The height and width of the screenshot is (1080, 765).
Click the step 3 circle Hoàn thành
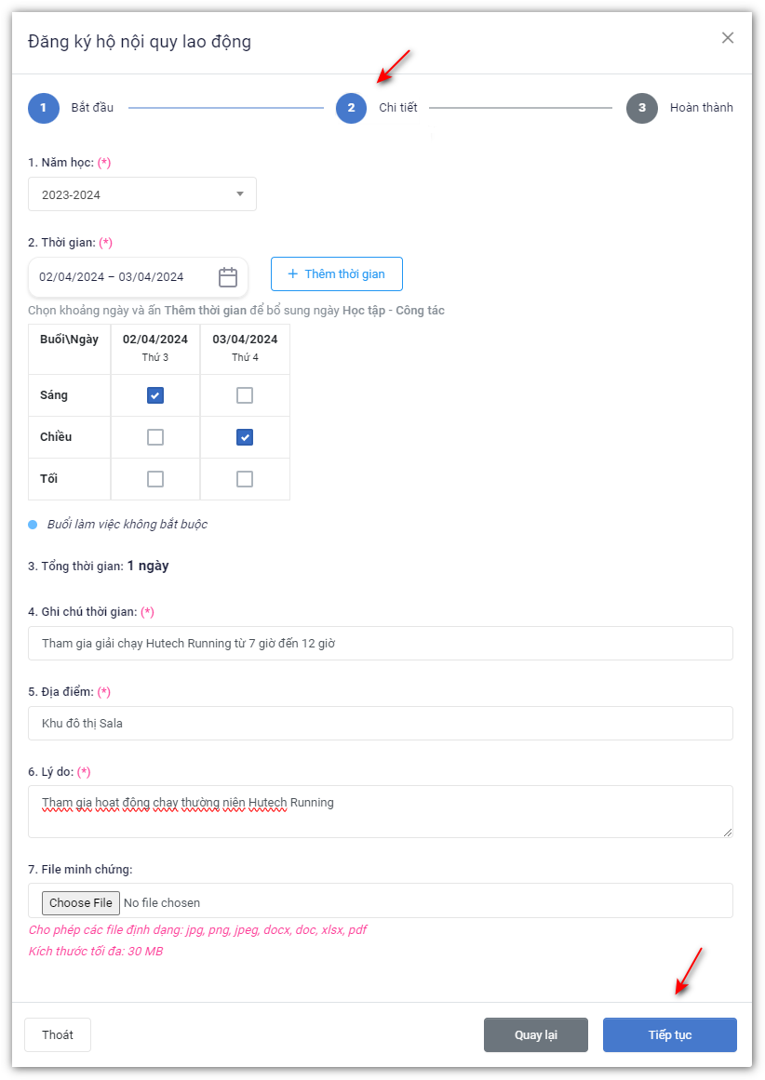[642, 108]
